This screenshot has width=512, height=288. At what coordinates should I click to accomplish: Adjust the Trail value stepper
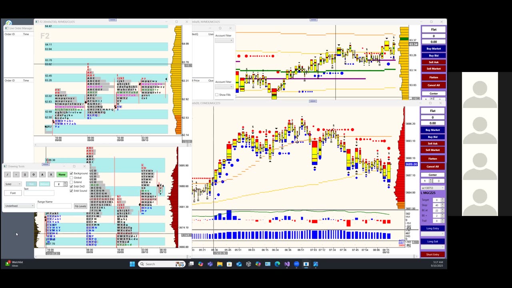tap(442, 221)
